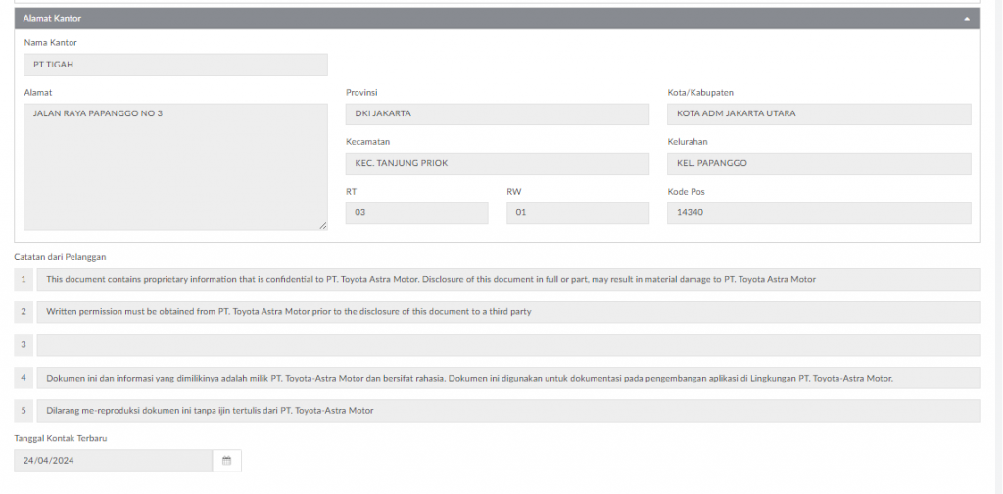Select customer note 5 Dilarang me-reproduksi
1003x494 pixels.
[x=508, y=410]
